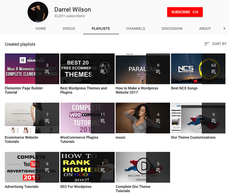Click the 11 video count on WooCommerce playlist
Image resolution: width=229 pixels, height=195 pixels.
pos(103,115)
